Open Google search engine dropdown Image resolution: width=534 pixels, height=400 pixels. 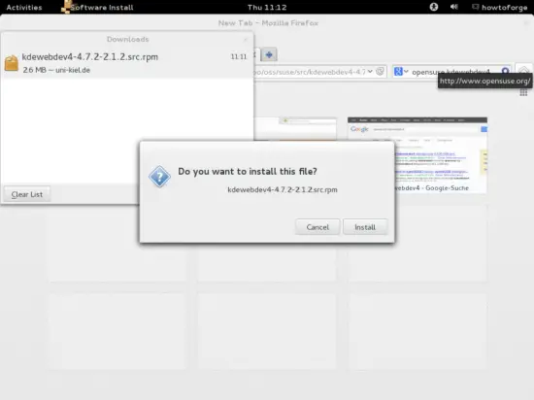(401, 72)
